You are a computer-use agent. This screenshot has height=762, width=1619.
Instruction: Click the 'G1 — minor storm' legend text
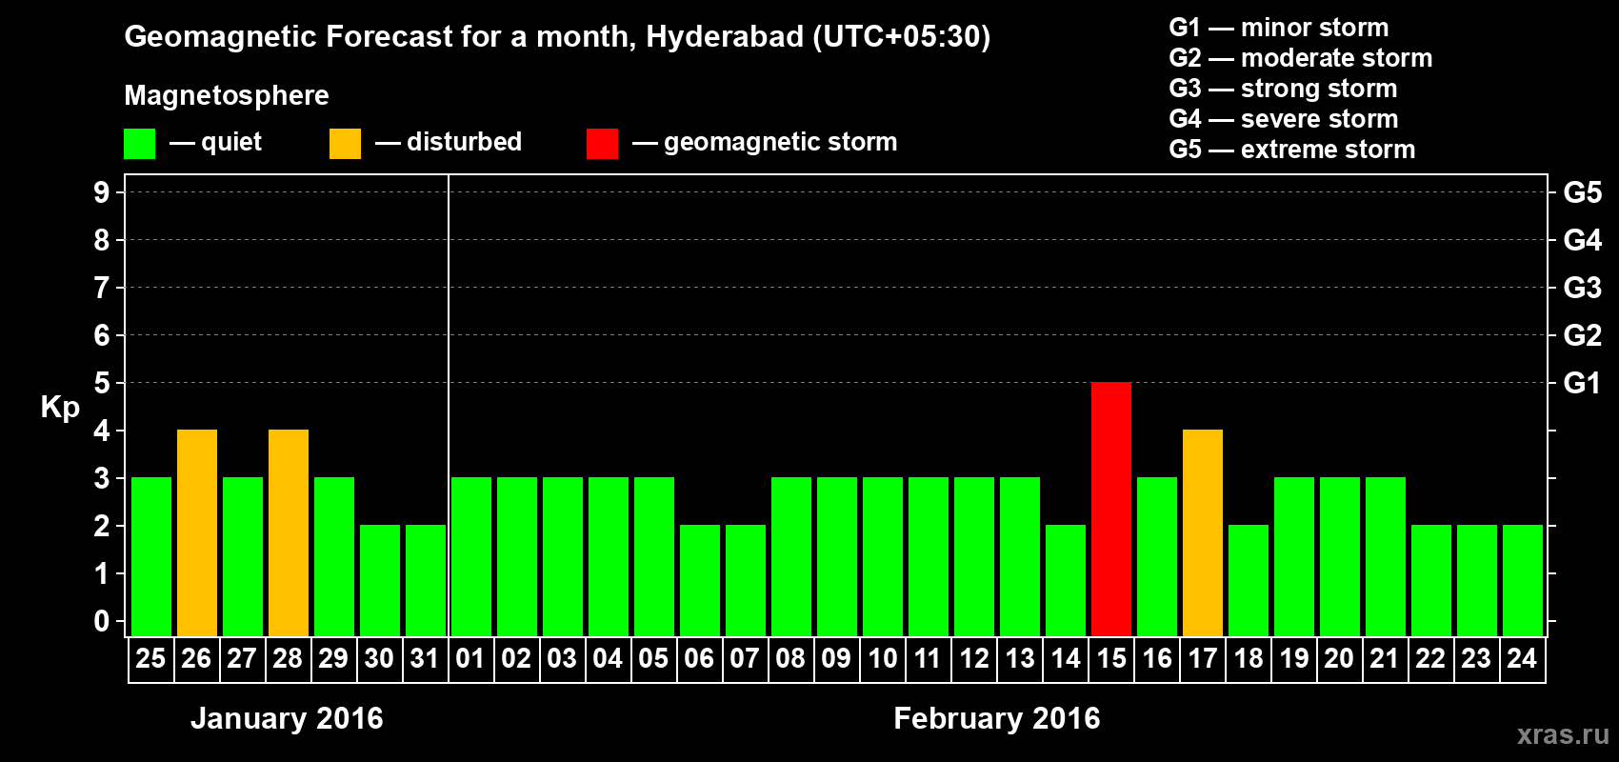(1279, 28)
